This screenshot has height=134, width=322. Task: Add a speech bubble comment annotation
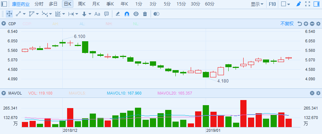coord(106,14)
